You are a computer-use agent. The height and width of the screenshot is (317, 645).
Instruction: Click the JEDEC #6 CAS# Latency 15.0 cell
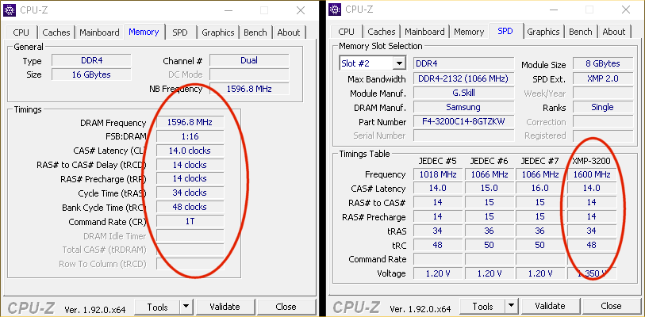tap(489, 189)
